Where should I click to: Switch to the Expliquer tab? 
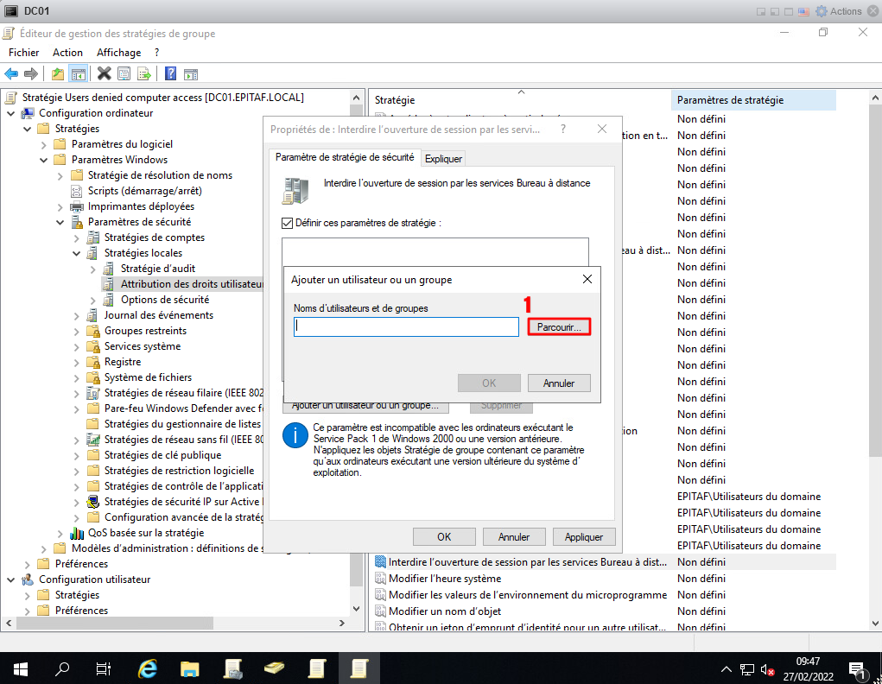coord(444,158)
